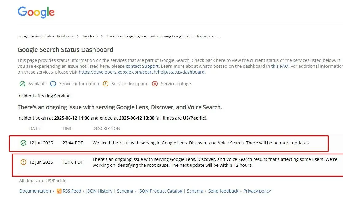The height and width of the screenshot is (206, 343).
Task: Click the 13:16 PDT time cell
Action: tap(73, 162)
